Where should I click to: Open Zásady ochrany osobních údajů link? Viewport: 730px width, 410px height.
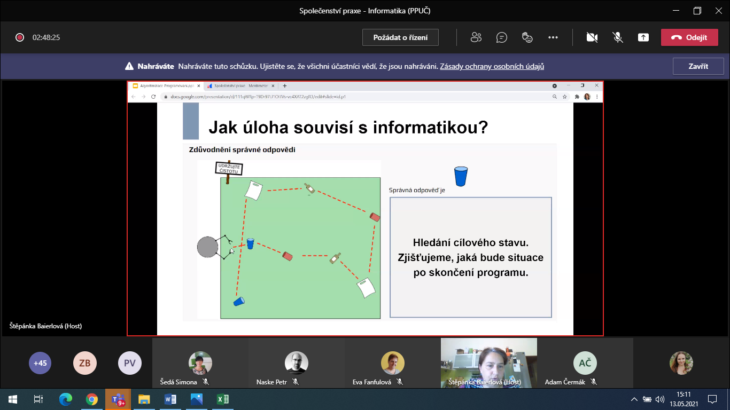492,67
